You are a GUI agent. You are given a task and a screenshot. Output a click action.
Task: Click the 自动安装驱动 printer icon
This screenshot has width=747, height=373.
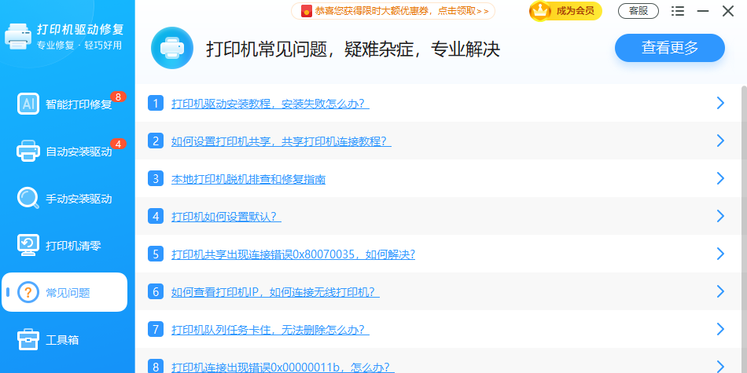click(x=28, y=151)
